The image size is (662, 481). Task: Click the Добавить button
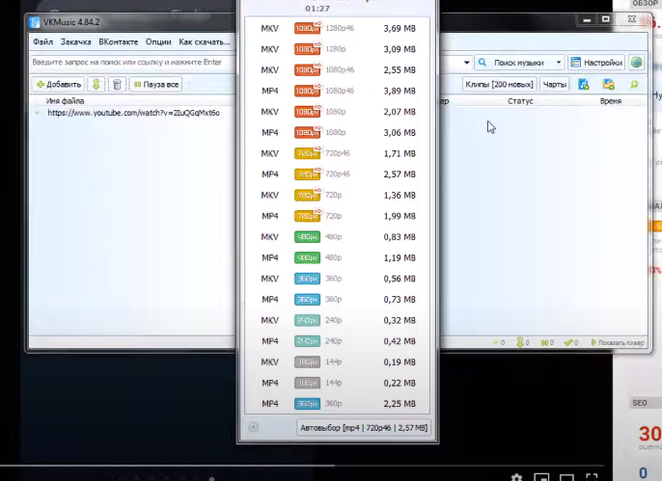tap(58, 84)
